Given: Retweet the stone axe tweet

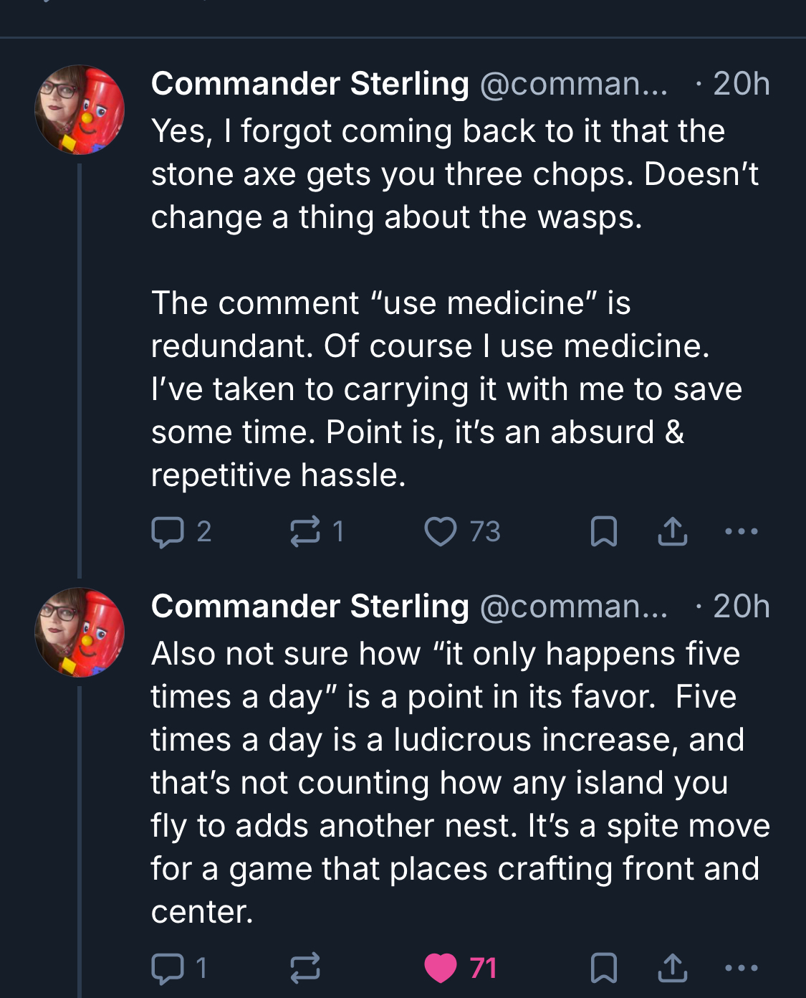Looking at the screenshot, I should tap(305, 532).
